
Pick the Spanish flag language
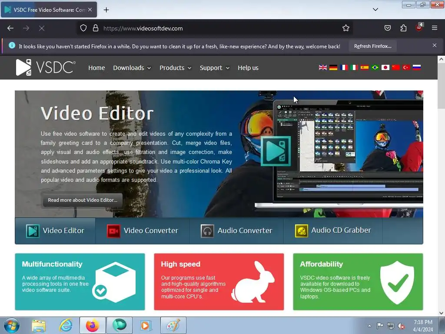coord(365,67)
